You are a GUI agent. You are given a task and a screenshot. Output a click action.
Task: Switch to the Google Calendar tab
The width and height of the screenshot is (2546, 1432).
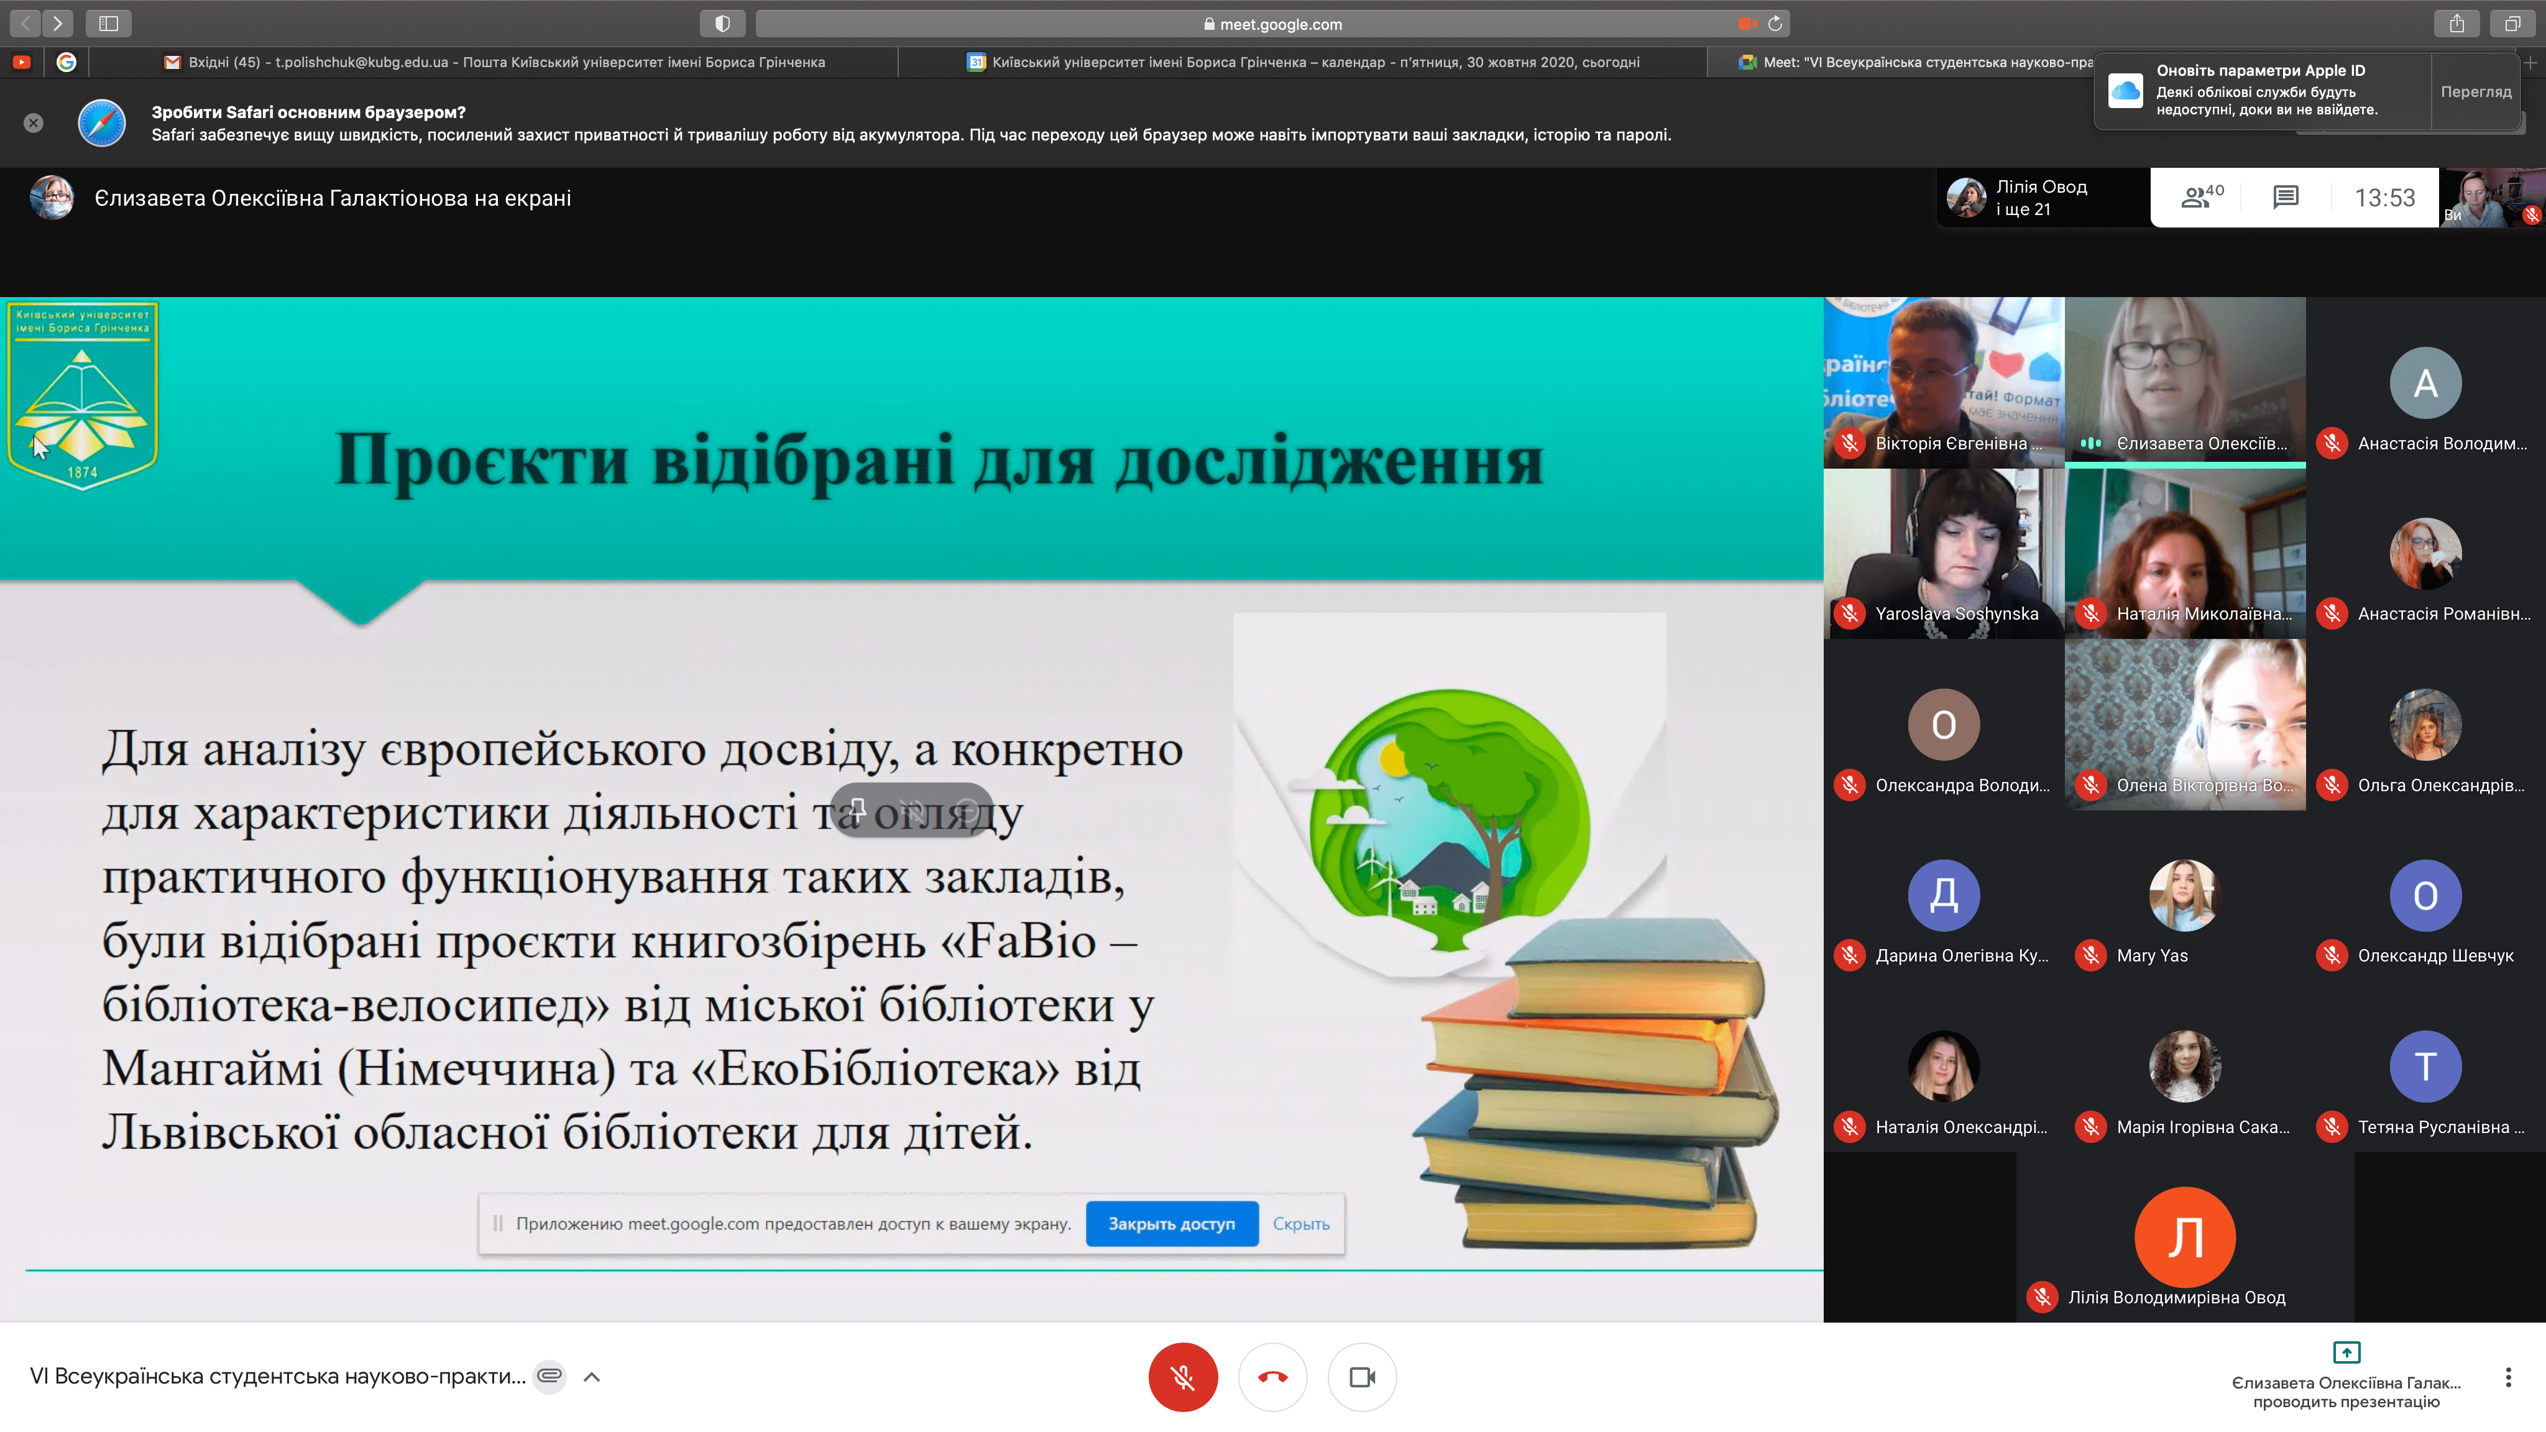(1303, 62)
